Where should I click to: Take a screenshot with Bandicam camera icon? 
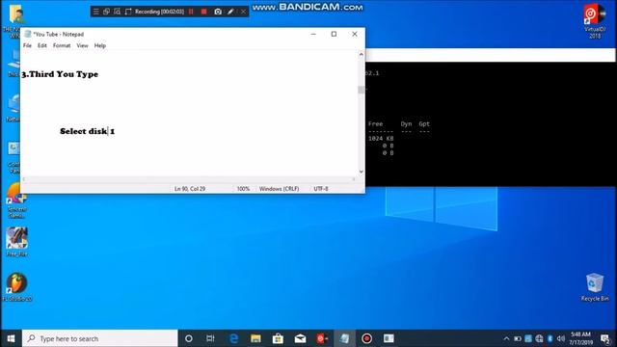click(218, 12)
